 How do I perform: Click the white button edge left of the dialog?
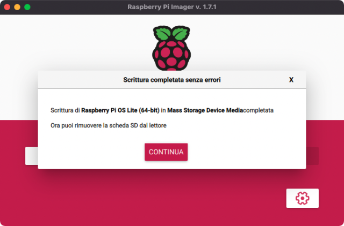point(31,156)
